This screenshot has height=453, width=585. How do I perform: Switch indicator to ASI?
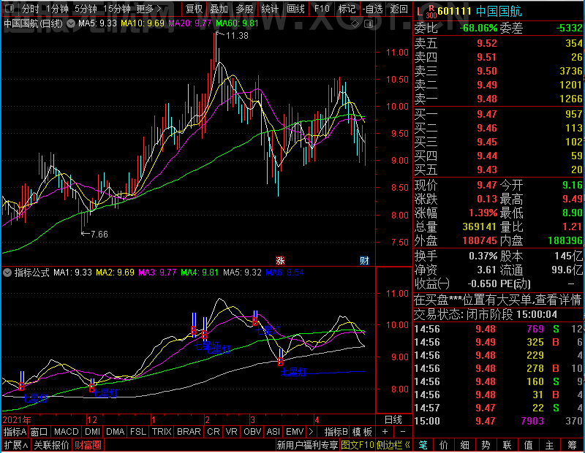[273, 432]
